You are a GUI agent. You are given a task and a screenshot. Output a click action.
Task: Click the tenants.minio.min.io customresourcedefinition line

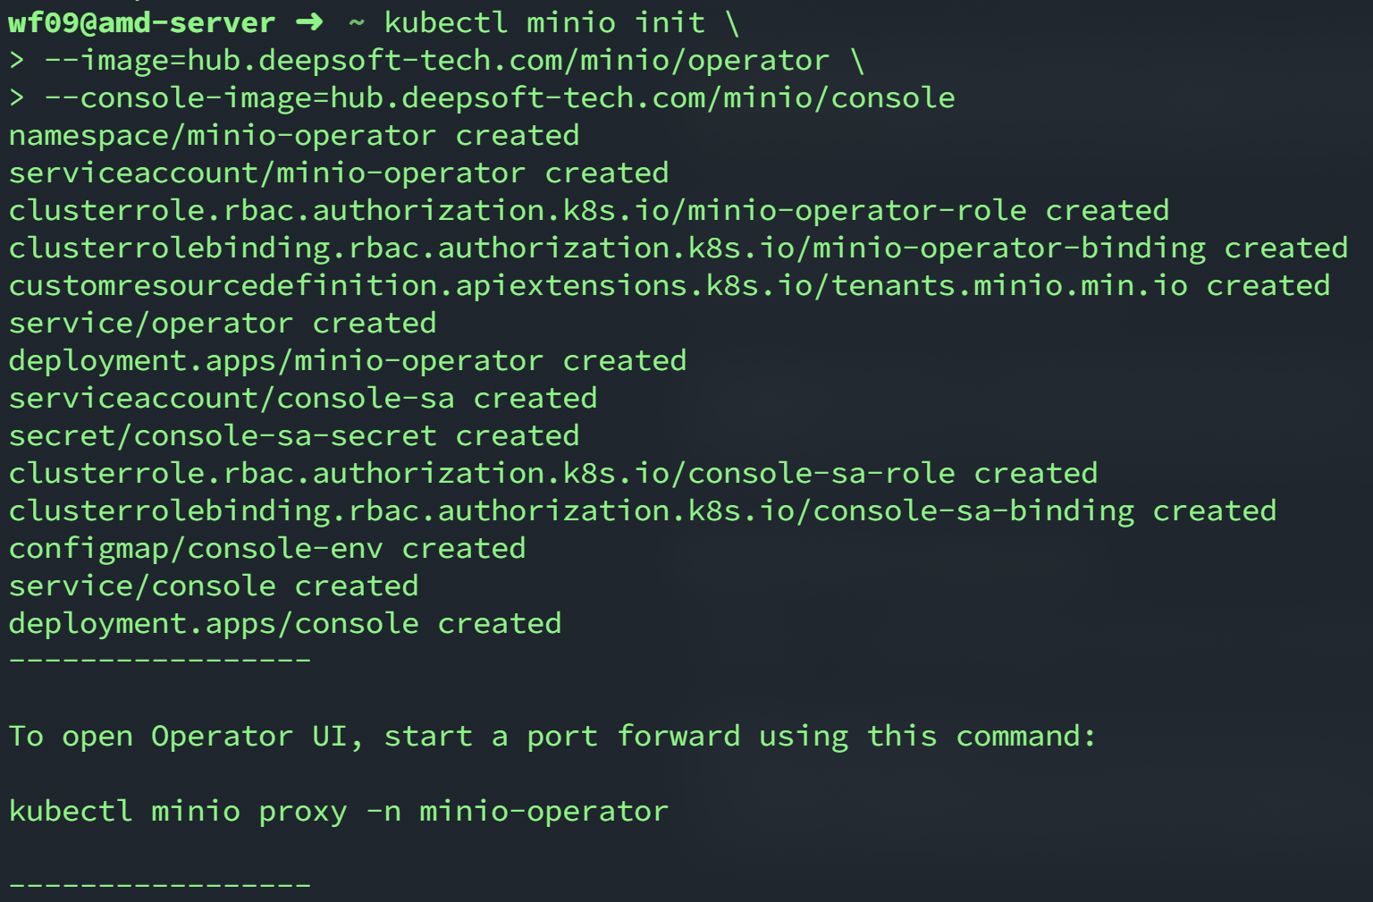tap(670, 286)
